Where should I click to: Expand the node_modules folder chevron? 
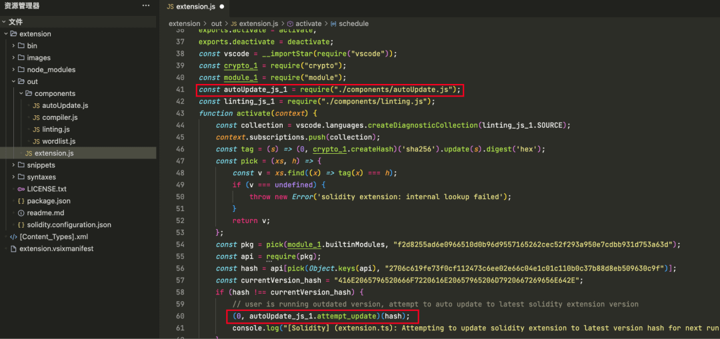pyautogui.click(x=13, y=70)
